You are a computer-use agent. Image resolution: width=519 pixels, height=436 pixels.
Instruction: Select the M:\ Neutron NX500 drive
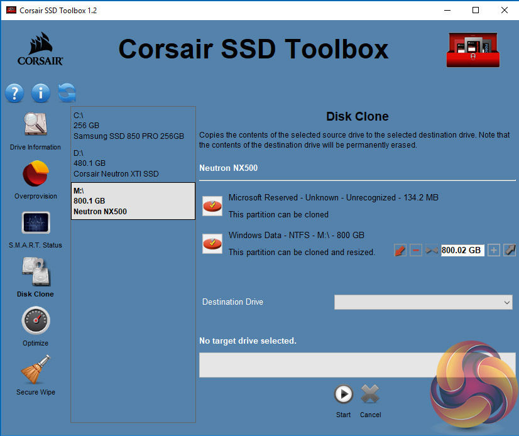click(x=133, y=201)
